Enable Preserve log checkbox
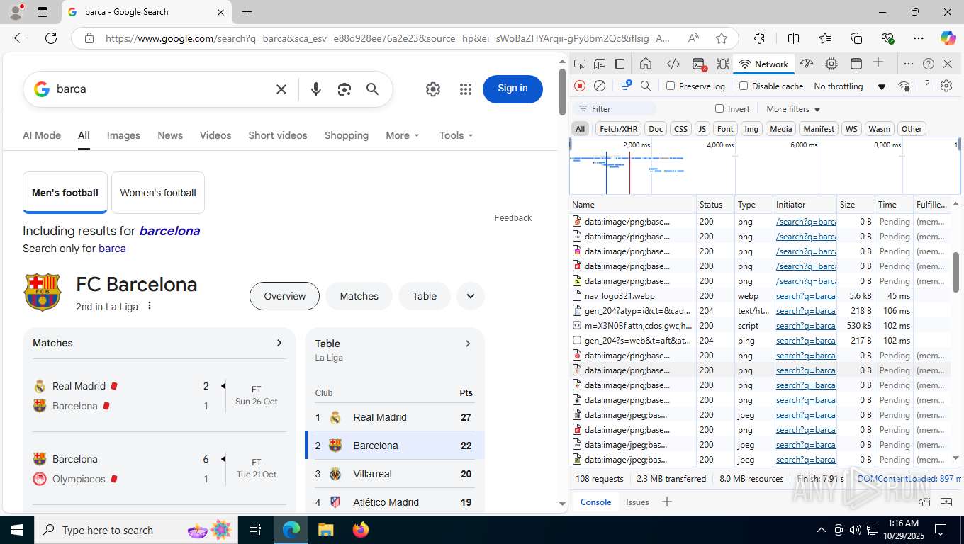The image size is (964, 544). pyautogui.click(x=671, y=86)
